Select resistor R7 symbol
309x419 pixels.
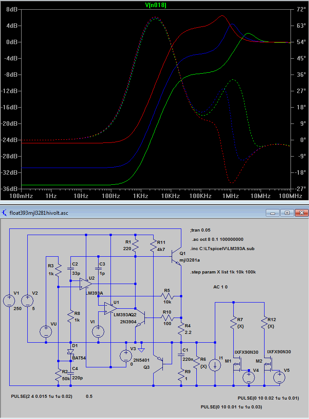coord(233,322)
